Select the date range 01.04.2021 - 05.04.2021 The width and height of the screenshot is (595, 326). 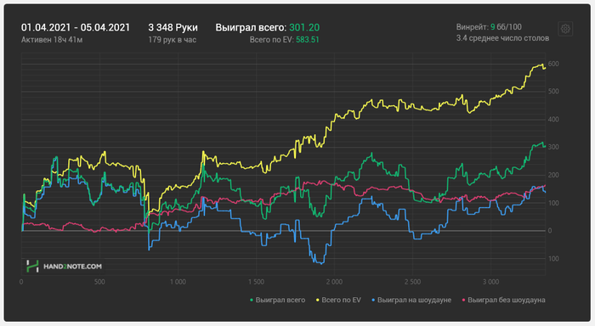coord(76,28)
